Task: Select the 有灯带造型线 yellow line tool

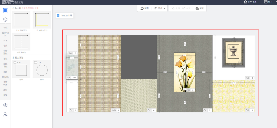Action: click(x=42, y=20)
